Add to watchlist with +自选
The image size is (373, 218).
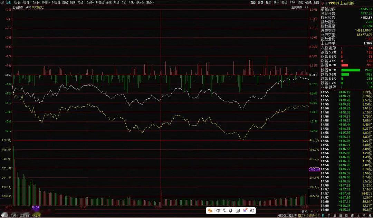click(x=308, y=2)
